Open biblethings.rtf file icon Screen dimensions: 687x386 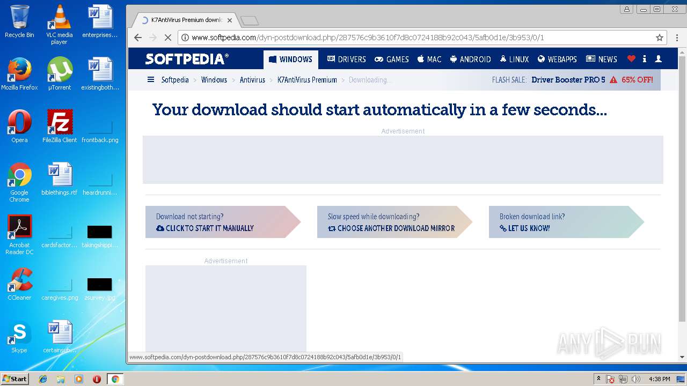click(59, 179)
